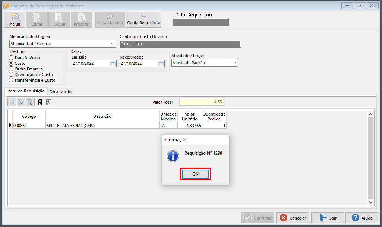Click the Código column header
The width and height of the screenshot is (382, 227).
pos(29,116)
